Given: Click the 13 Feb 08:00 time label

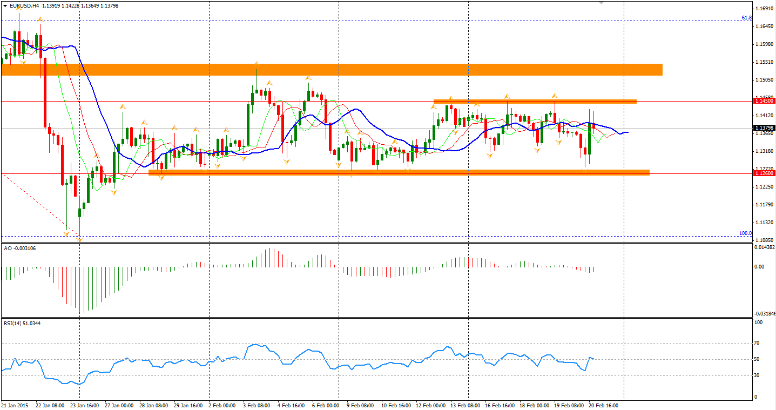Looking at the screenshot, I should click(x=465, y=405).
